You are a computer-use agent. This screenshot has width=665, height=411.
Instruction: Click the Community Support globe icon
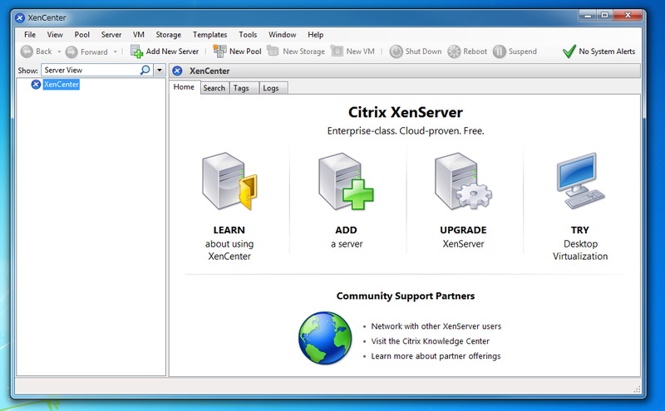[325, 338]
